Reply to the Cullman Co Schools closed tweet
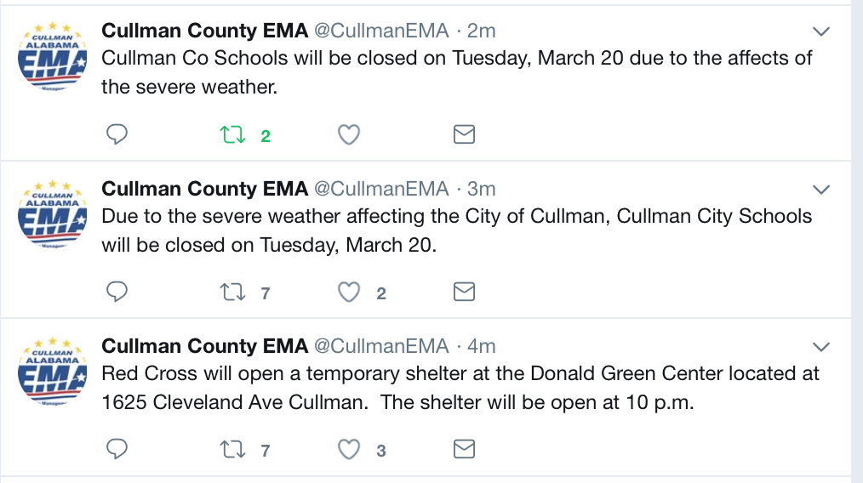The width and height of the screenshot is (863, 483). point(117,134)
